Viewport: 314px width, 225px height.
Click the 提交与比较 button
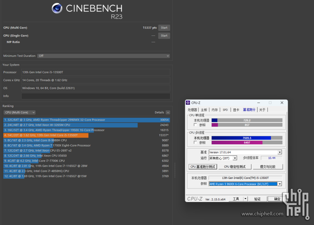(x=268, y=167)
